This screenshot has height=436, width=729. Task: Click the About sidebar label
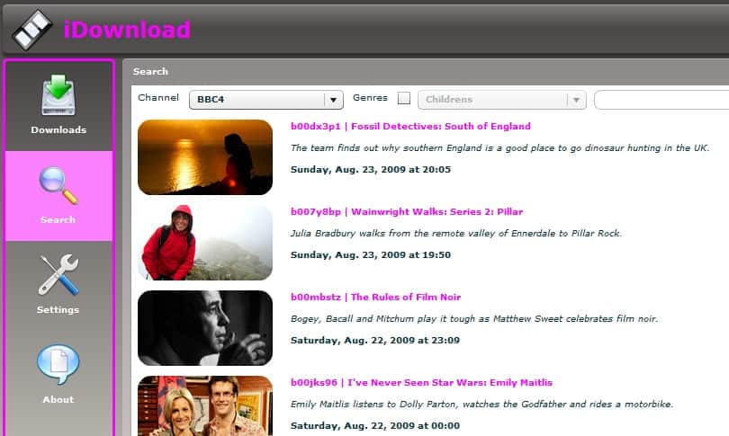pyautogui.click(x=58, y=399)
